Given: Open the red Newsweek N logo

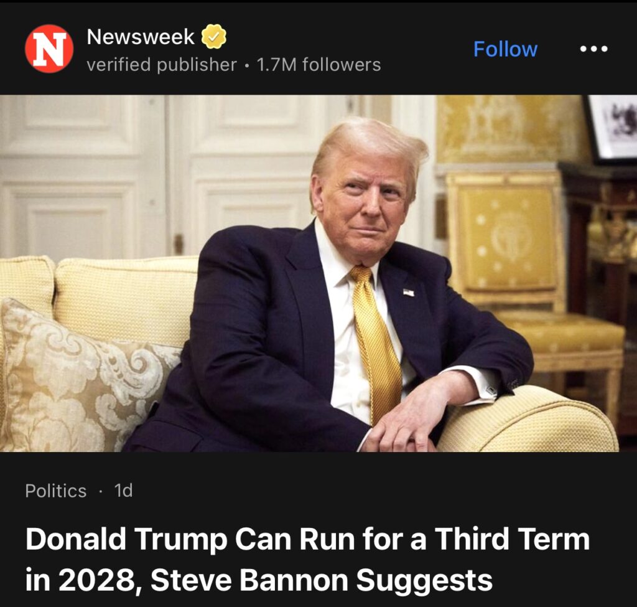Looking at the screenshot, I should tap(49, 49).
